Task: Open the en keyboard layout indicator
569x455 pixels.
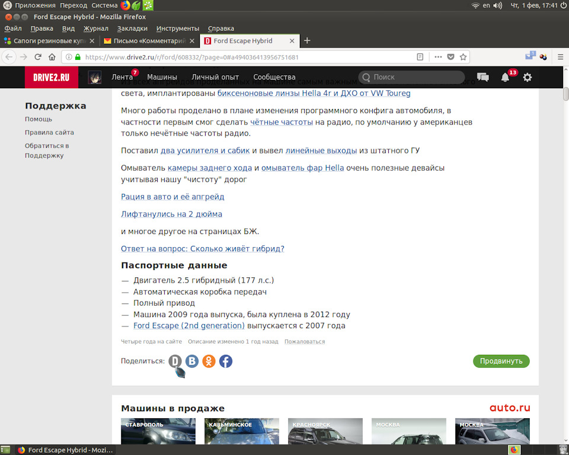Action: pos(486,5)
